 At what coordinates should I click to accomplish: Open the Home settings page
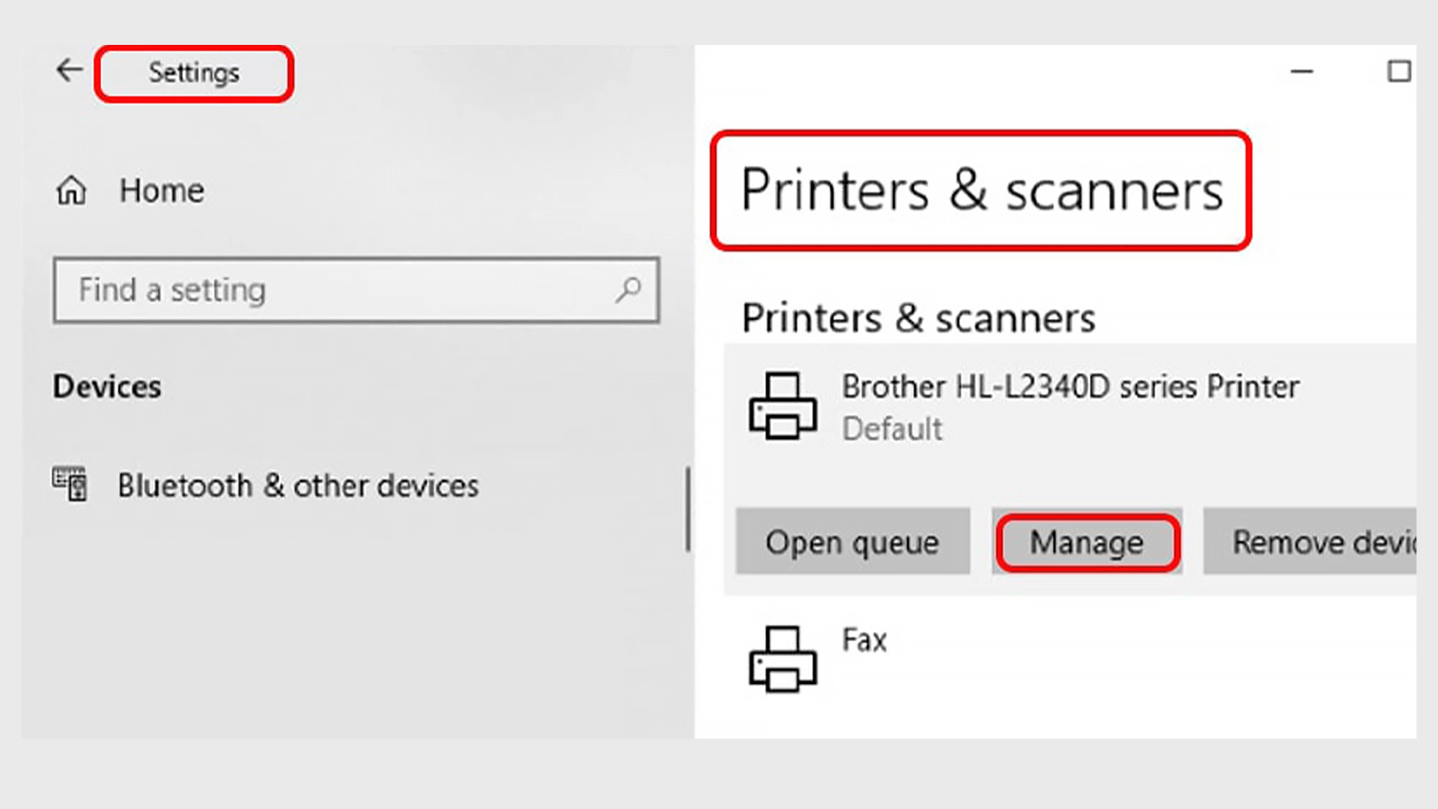pyautogui.click(x=162, y=191)
